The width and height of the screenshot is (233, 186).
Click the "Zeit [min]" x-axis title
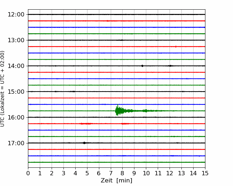(116, 181)
